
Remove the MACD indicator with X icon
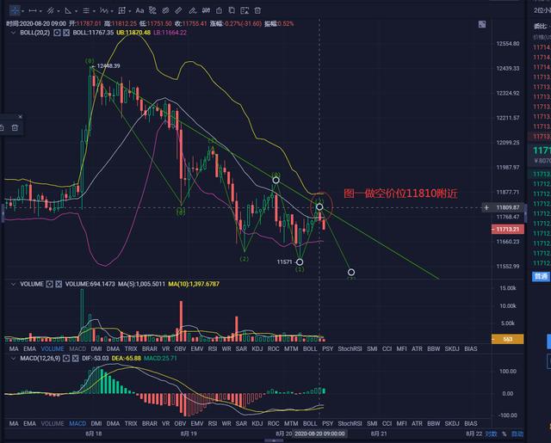75,359
